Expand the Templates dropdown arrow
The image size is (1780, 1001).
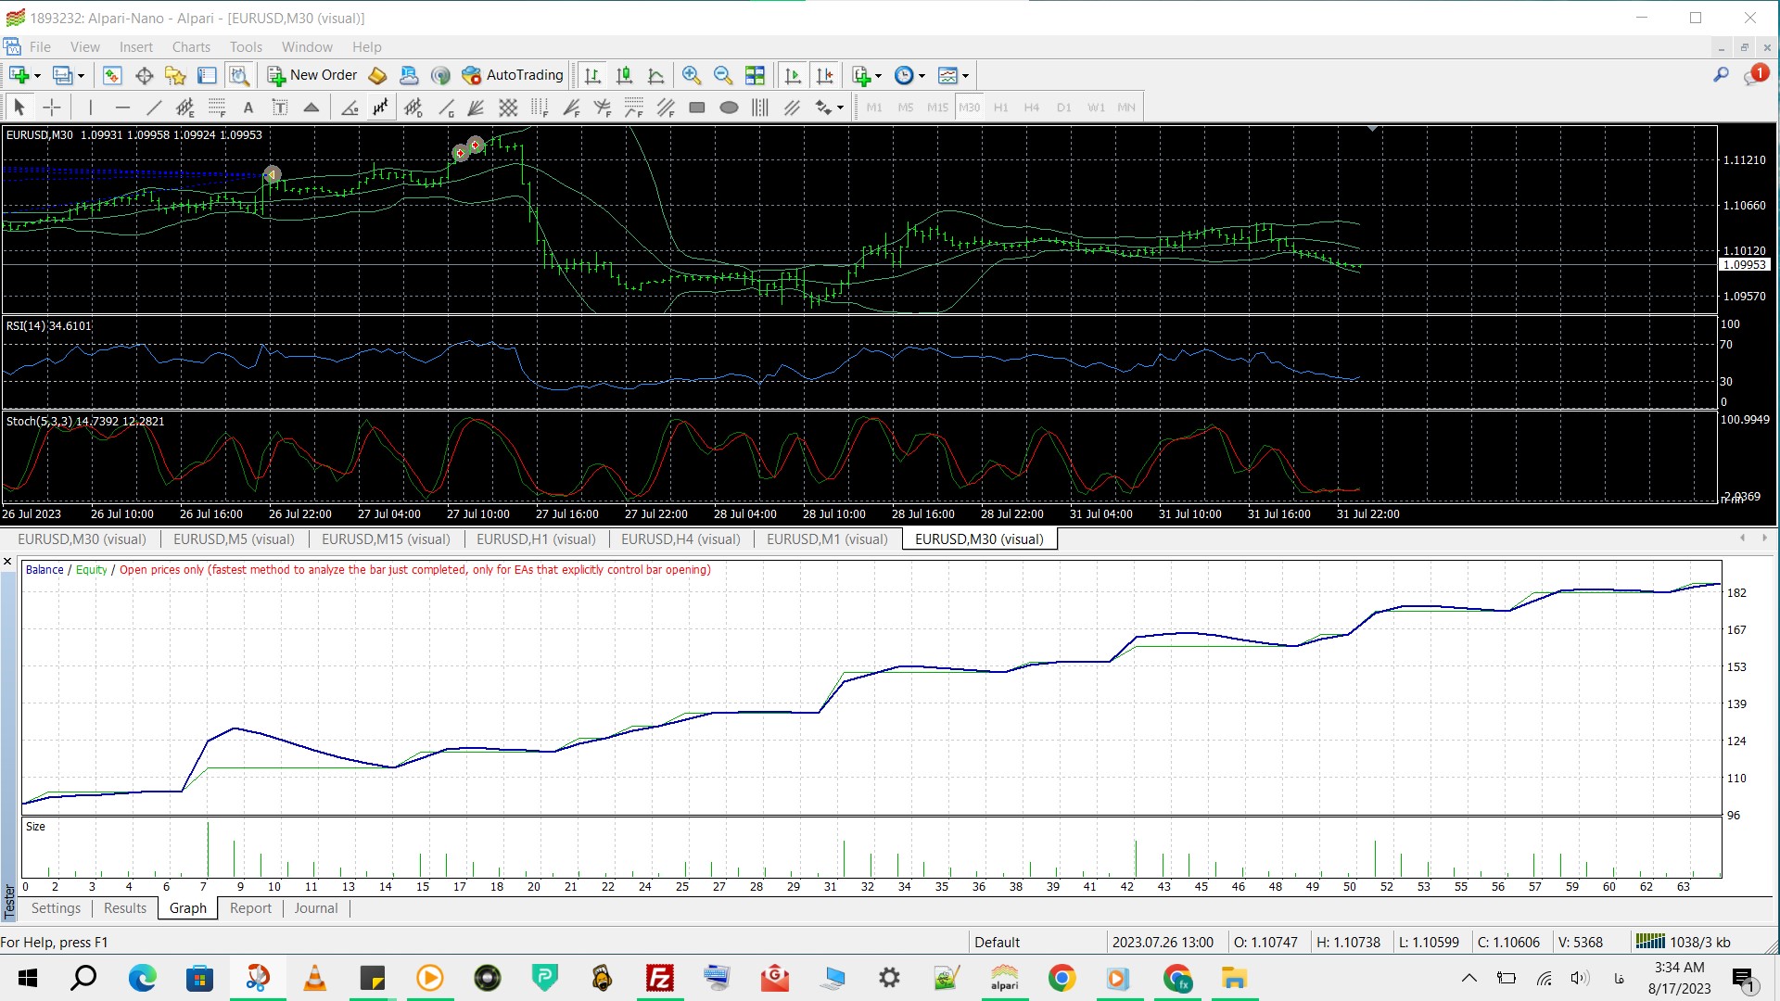click(x=965, y=76)
